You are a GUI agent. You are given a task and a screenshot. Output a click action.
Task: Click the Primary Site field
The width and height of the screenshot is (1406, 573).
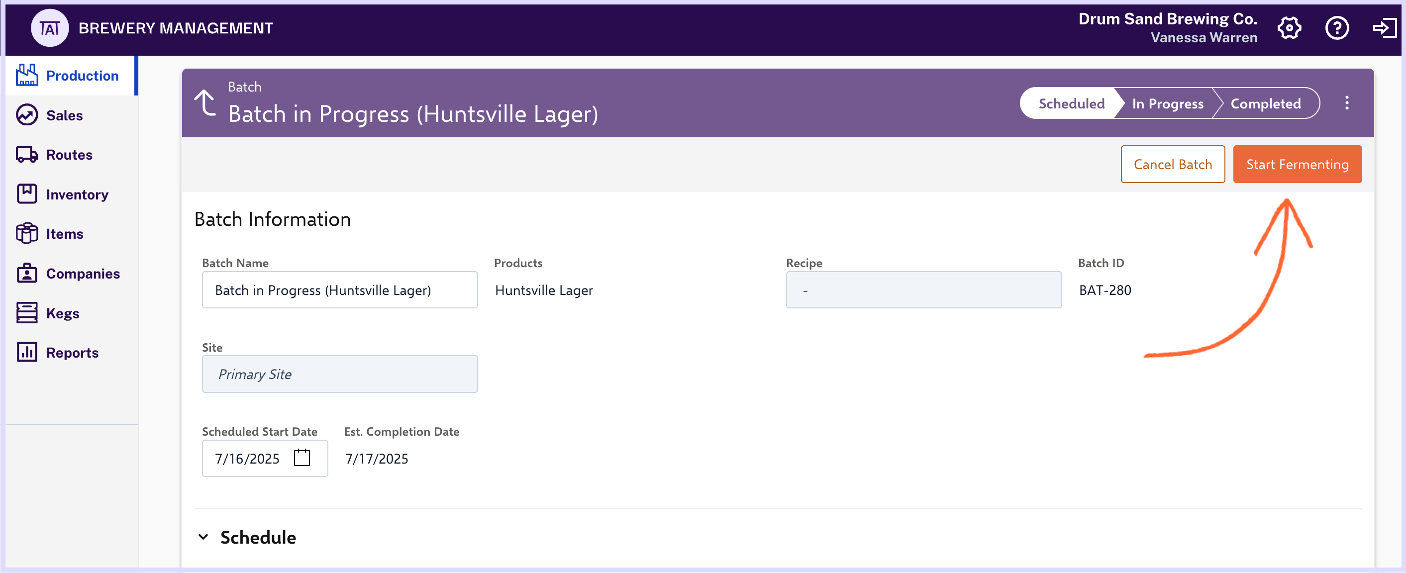339,374
